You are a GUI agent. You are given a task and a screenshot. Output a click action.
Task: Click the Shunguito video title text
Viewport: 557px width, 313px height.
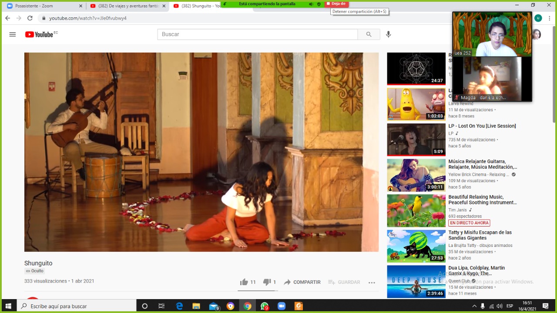click(x=38, y=263)
